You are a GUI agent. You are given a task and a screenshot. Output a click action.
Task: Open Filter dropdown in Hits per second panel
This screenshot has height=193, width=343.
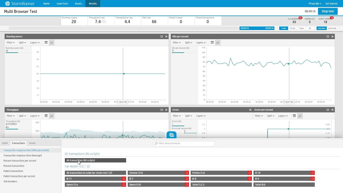point(177,42)
